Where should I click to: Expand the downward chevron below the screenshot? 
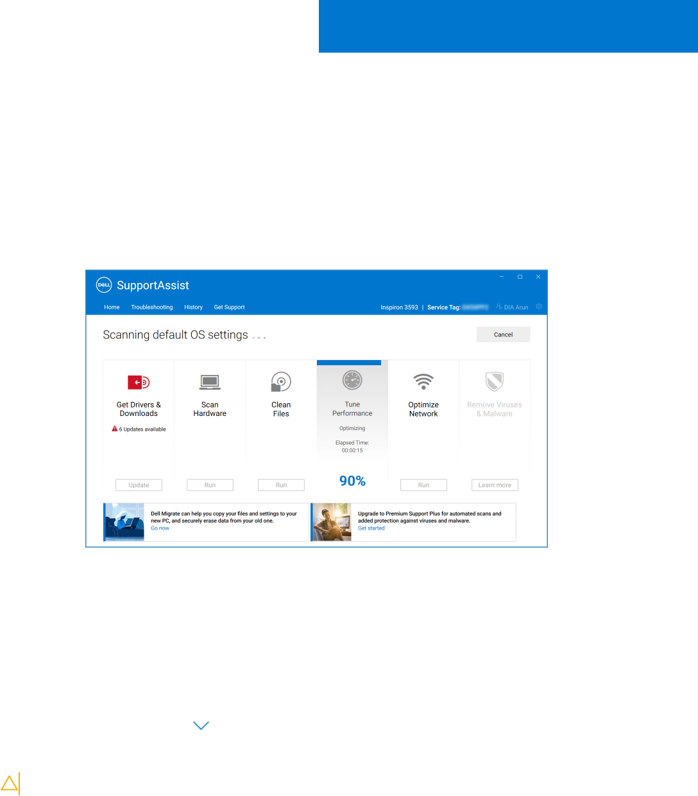[201, 725]
